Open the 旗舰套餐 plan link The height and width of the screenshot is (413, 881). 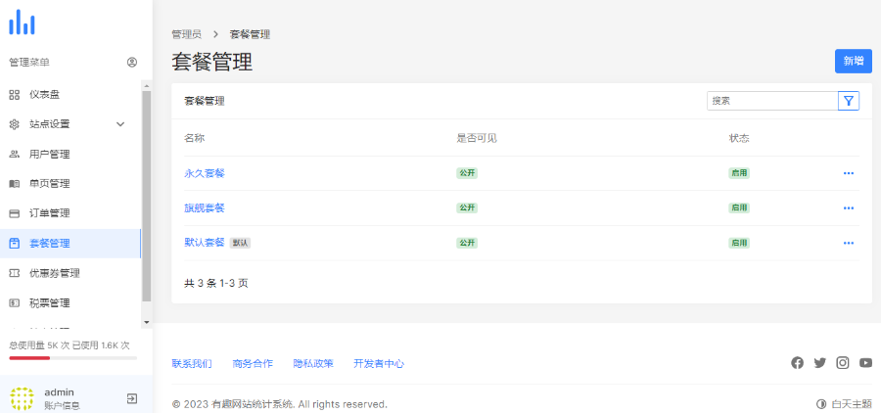(205, 208)
